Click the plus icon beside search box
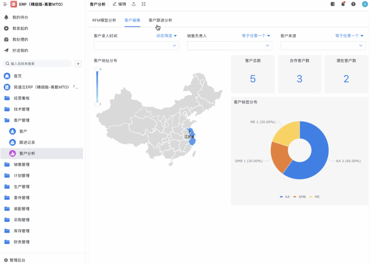This screenshot has height=265, width=370. coord(78,64)
